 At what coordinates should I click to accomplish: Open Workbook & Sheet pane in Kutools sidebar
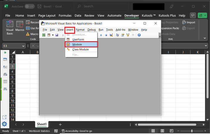[x=5, y=59]
